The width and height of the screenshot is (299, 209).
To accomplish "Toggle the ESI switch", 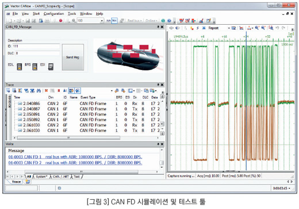I will point(51,67).
